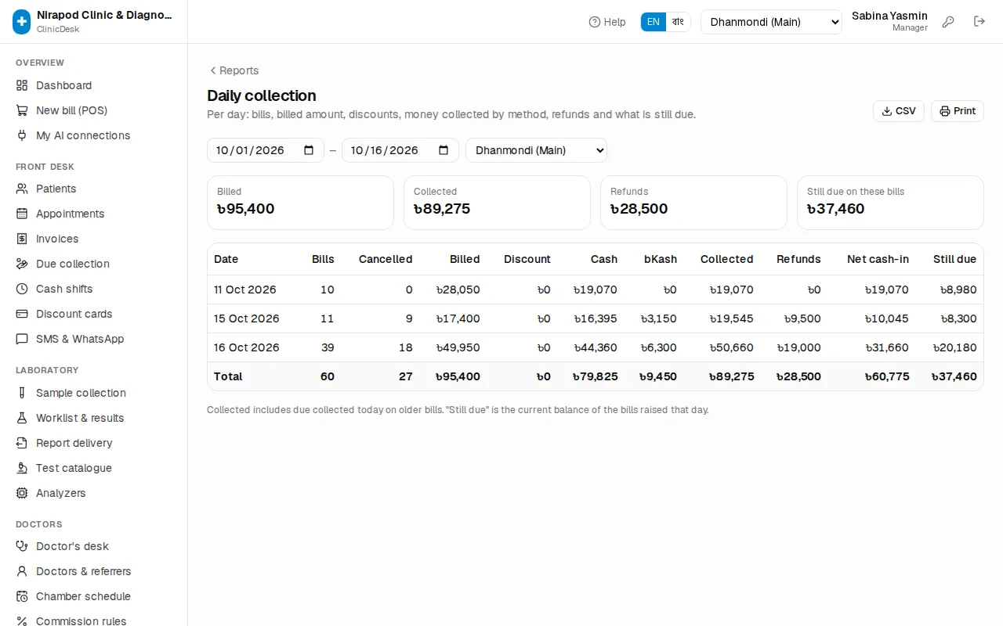Open calendar picker on end date field
This screenshot has width=1003, height=626.
click(x=444, y=150)
